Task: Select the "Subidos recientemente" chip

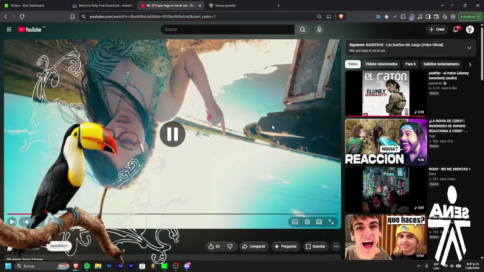Action: point(441,64)
